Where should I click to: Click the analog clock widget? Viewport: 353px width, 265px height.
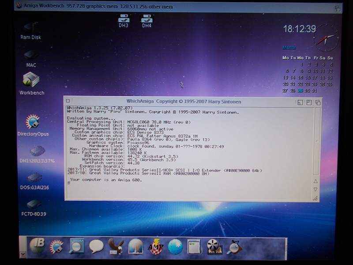(326, 38)
